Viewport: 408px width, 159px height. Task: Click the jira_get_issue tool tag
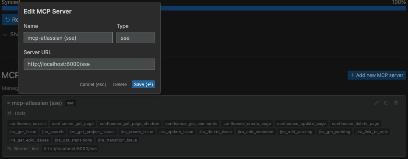(23, 132)
